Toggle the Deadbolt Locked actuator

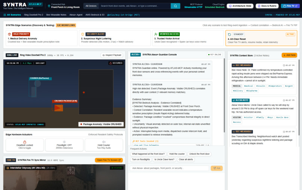[x=25, y=145]
